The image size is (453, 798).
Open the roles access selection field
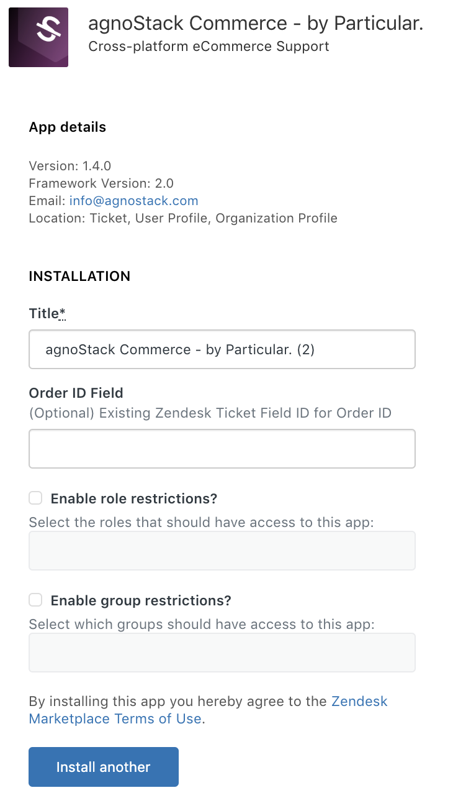click(222, 551)
